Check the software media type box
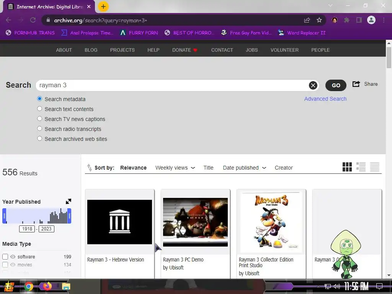Screen dimensions: 392x294 point(5,256)
